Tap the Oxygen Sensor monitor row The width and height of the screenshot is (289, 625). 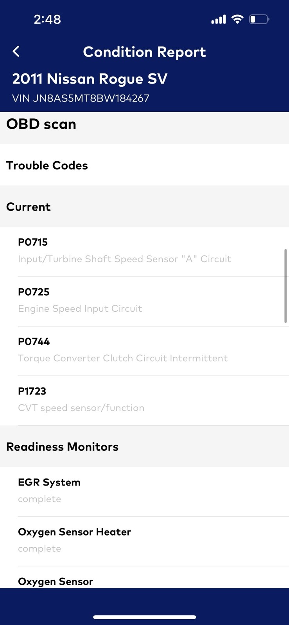[56, 581]
